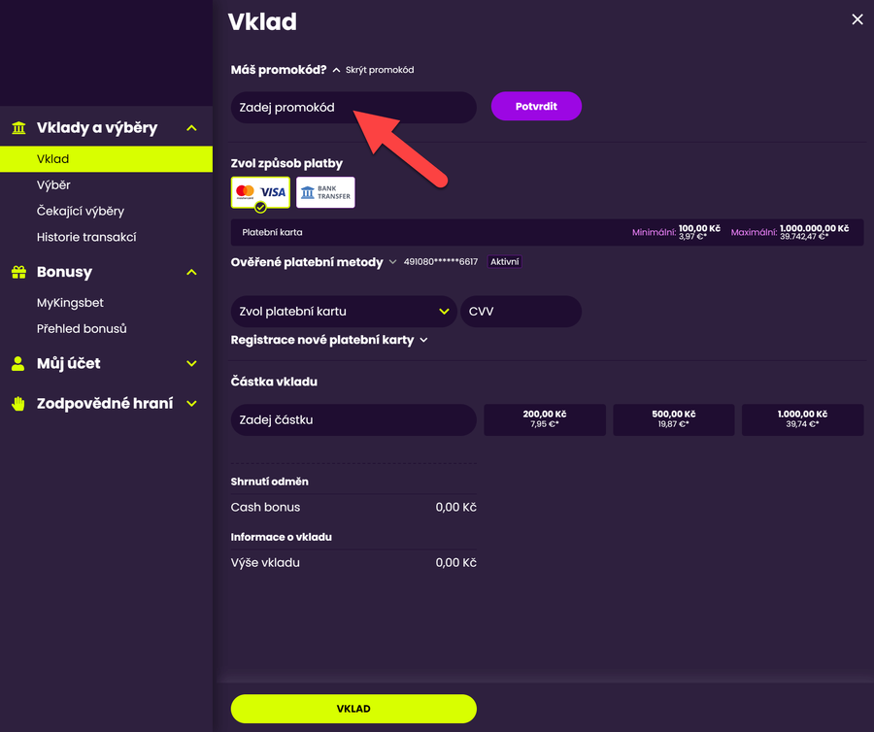Screen dimensions: 874x732
Task: Select the Mastercard/Visa payment card icon
Action: 259,192
